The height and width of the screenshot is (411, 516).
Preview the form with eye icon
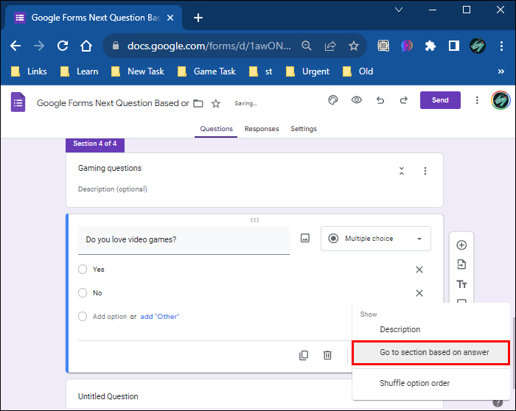(357, 100)
